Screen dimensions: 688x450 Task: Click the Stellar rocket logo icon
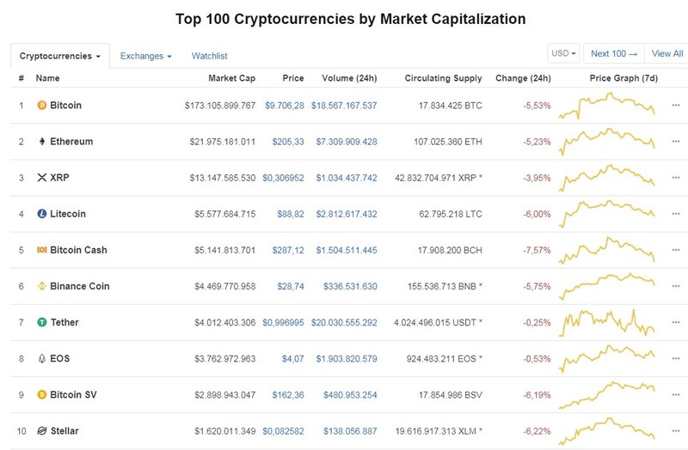(x=41, y=431)
